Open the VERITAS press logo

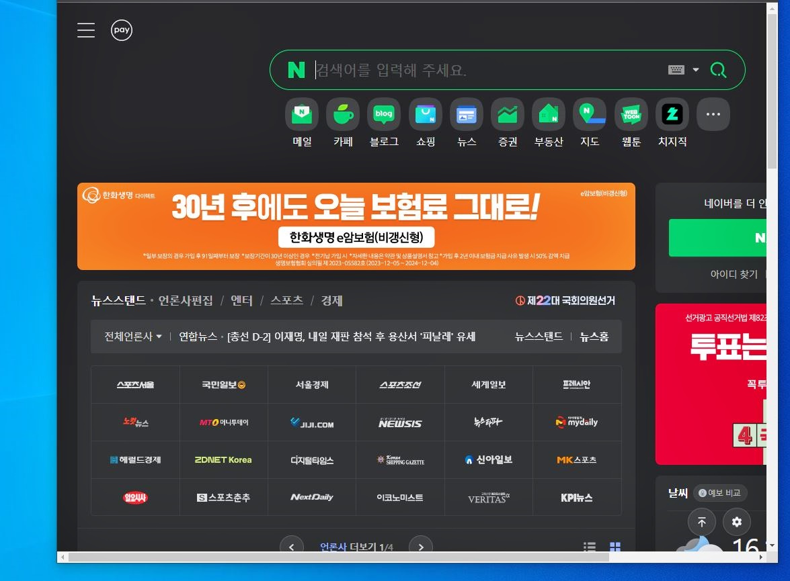[488, 498]
